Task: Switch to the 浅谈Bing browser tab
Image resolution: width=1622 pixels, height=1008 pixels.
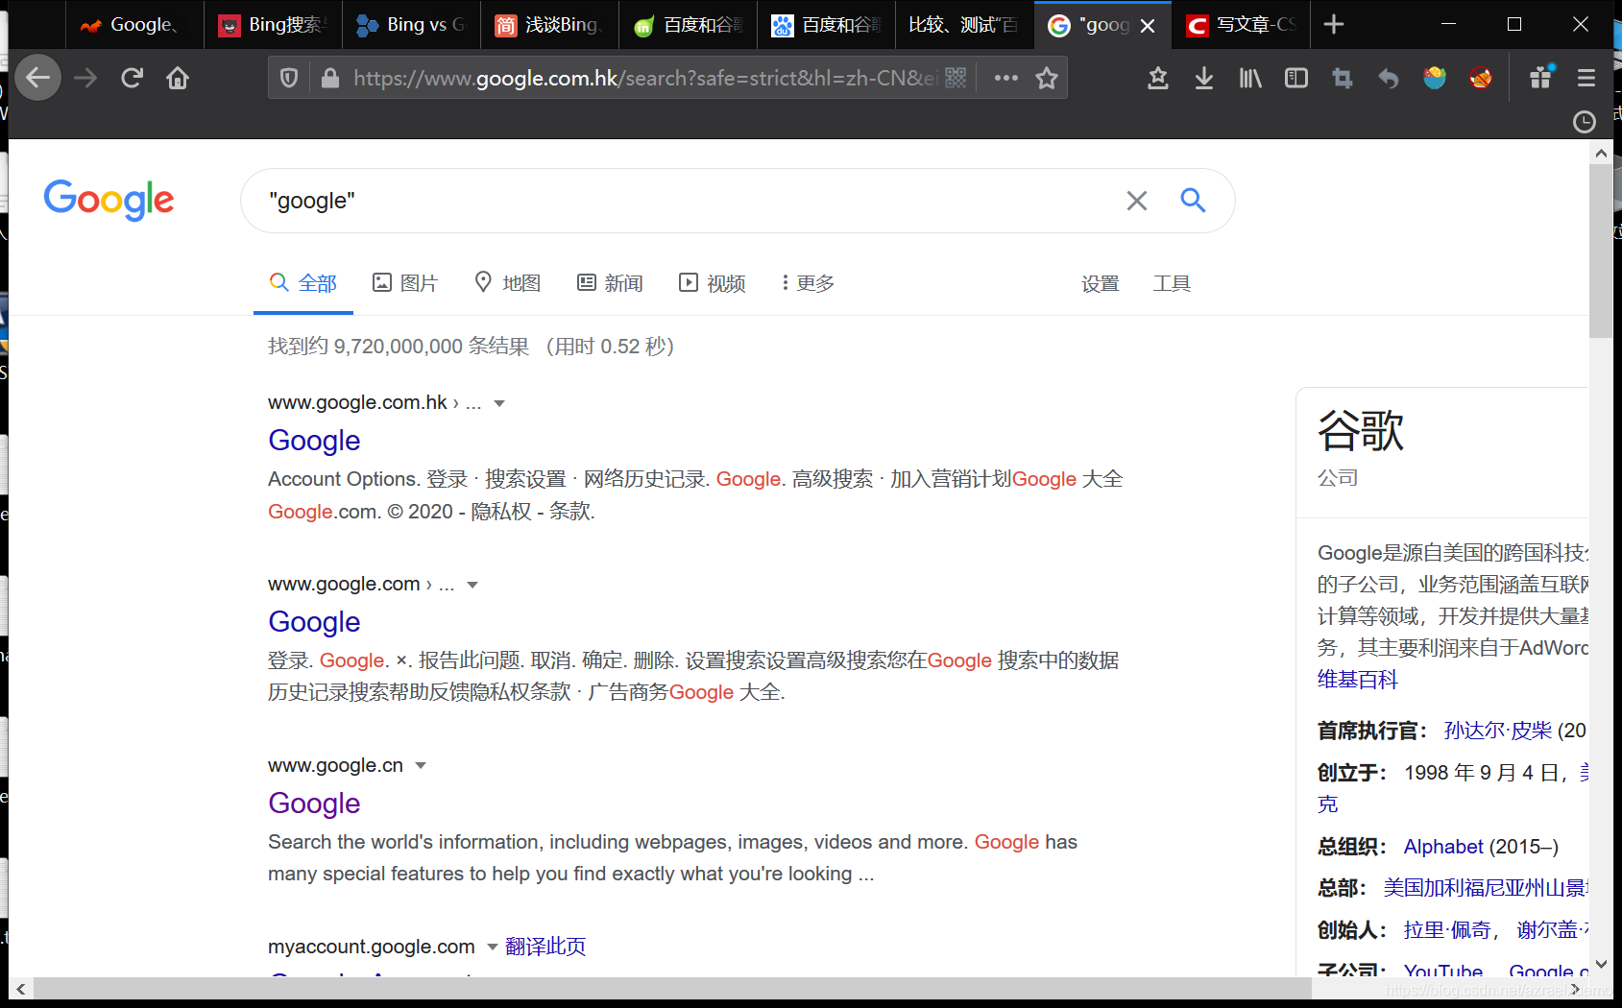Action: (549, 25)
